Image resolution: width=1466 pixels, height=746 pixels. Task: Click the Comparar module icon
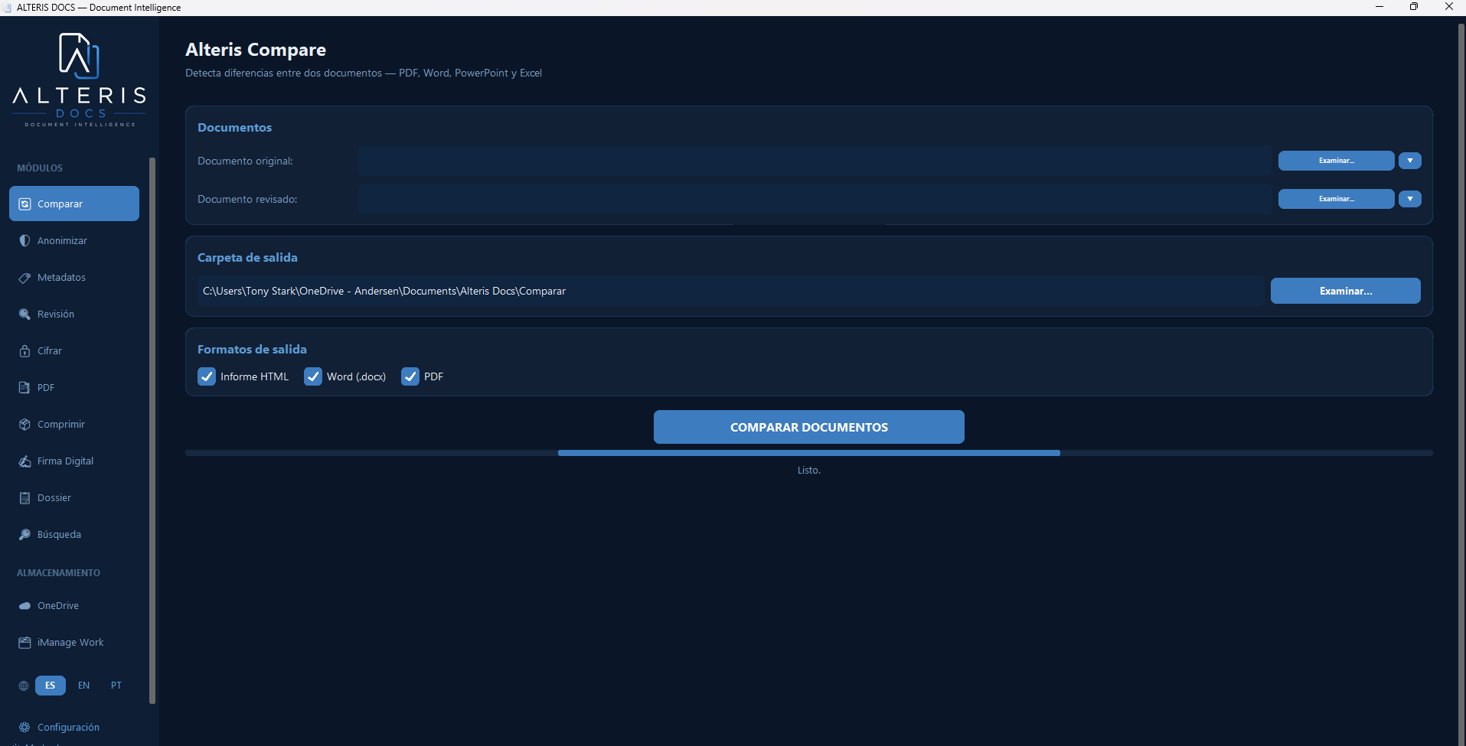point(24,204)
